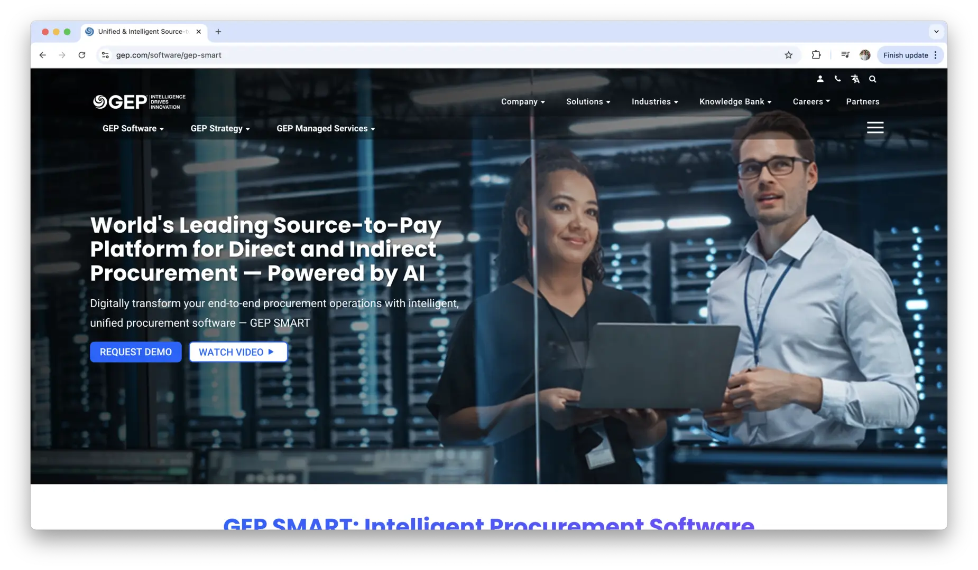Click the WATCH VIDEO button
The height and width of the screenshot is (570, 978).
(x=238, y=352)
